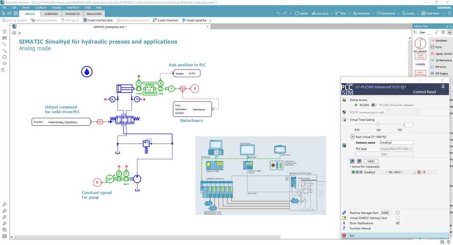Click the go up level icon in sketch

click(x=14, y=33)
